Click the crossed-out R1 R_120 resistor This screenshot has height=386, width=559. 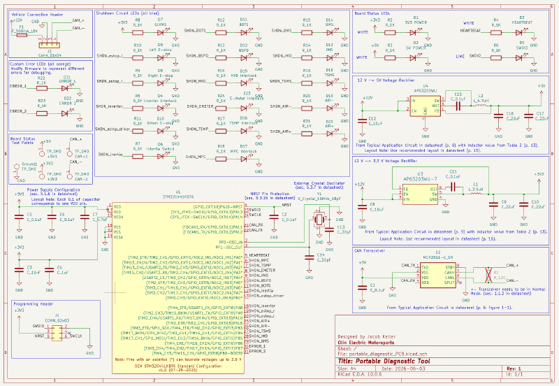pos(488,275)
